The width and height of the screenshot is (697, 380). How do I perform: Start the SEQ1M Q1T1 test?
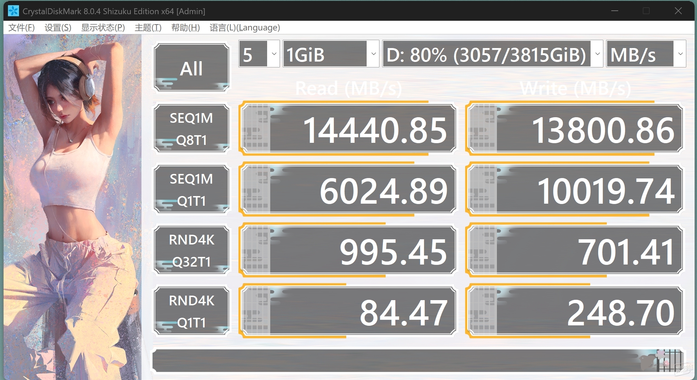[x=191, y=189]
